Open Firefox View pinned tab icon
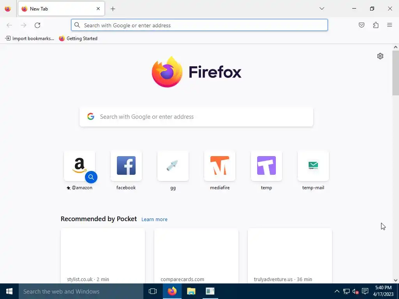The height and width of the screenshot is (299, 399). point(8,9)
